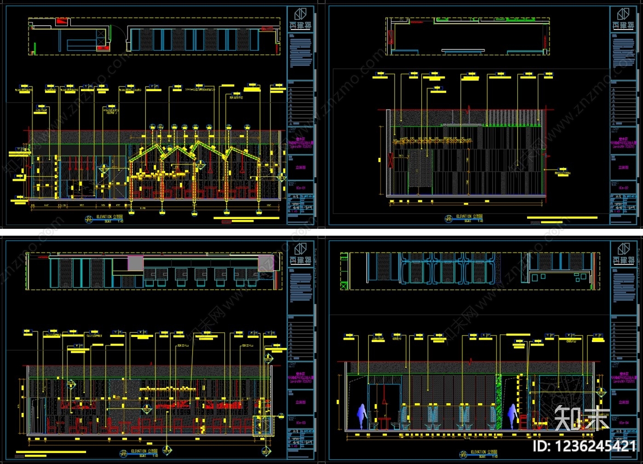Click the company logo on elevation 03 sheet
The height and width of the screenshot is (464, 643).
tap(301, 253)
